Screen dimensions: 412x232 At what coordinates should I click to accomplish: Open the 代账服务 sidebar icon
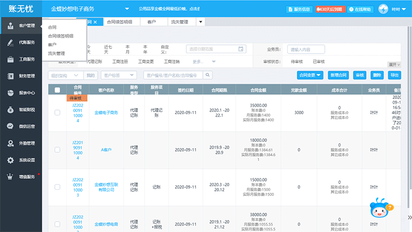pyautogui.click(x=10, y=43)
